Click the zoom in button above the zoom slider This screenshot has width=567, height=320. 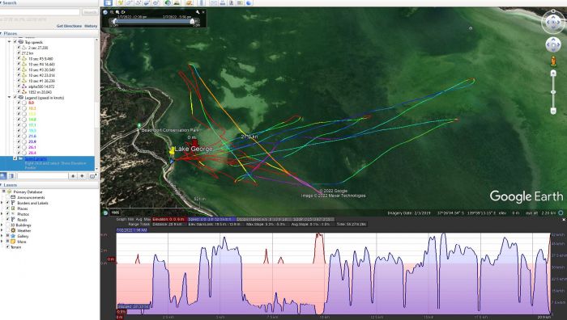553,74
